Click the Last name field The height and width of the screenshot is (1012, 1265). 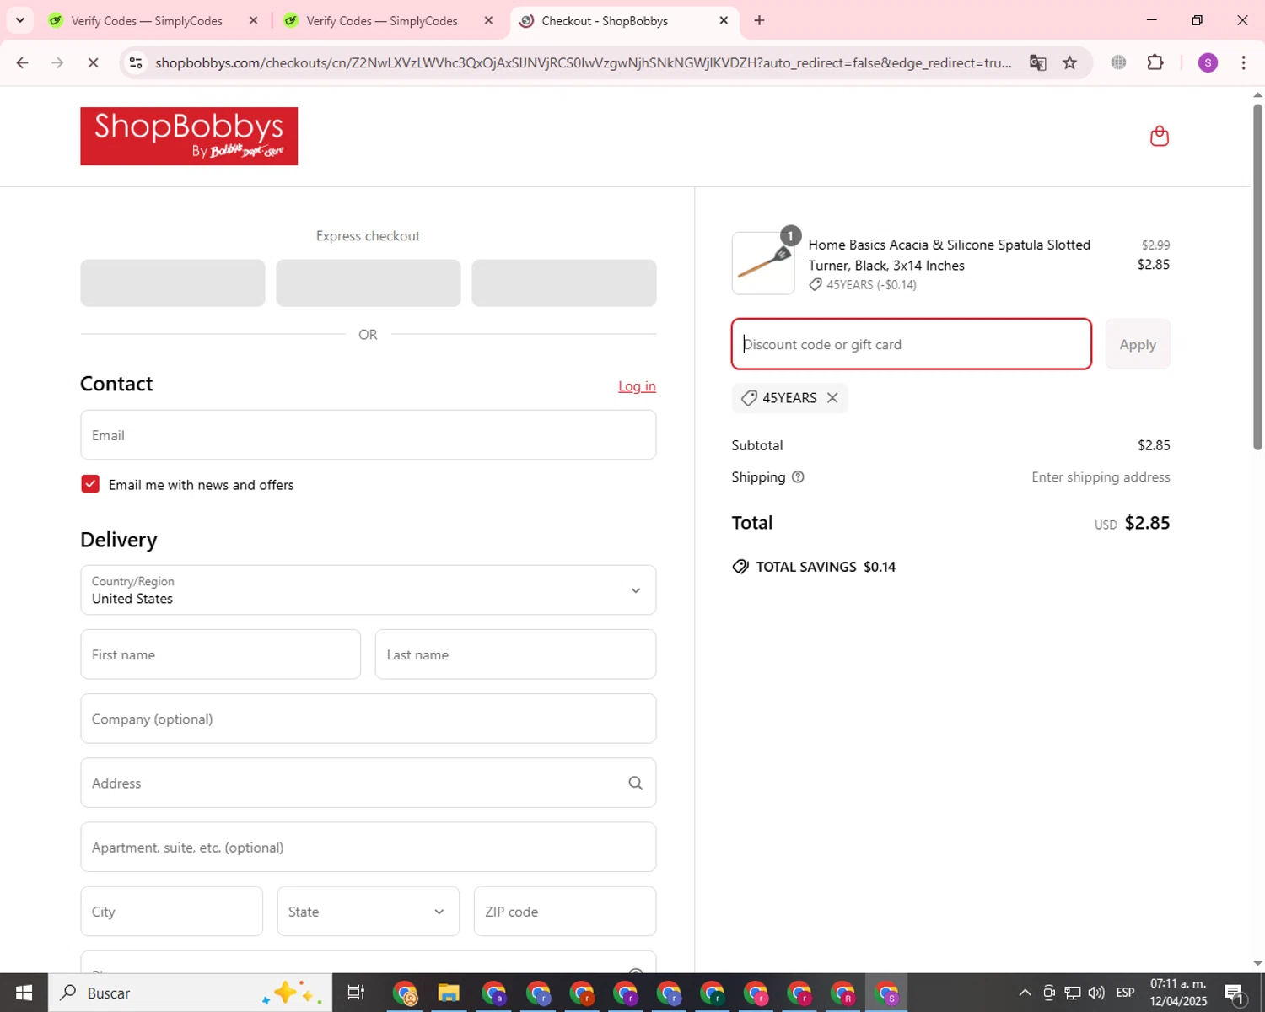pyautogui.click(x=515, y=654)
